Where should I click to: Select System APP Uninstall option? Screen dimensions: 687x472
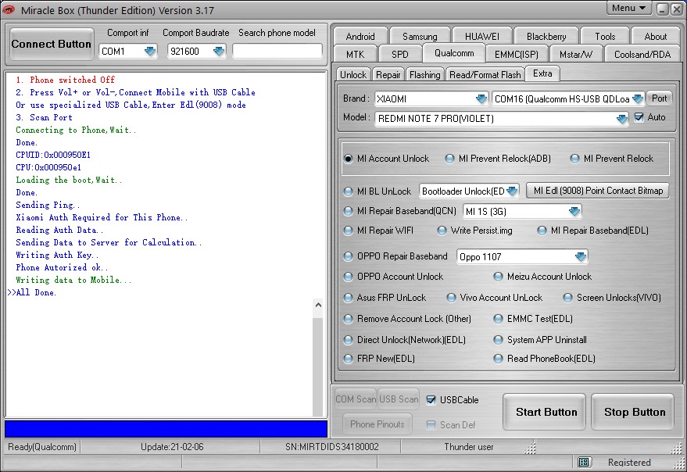(x=498, y=340)
